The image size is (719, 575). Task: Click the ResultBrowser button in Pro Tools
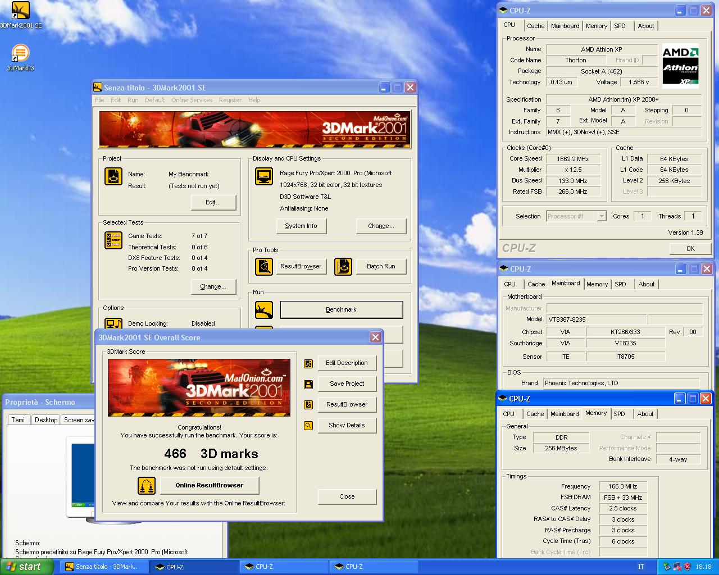(301, 266)
